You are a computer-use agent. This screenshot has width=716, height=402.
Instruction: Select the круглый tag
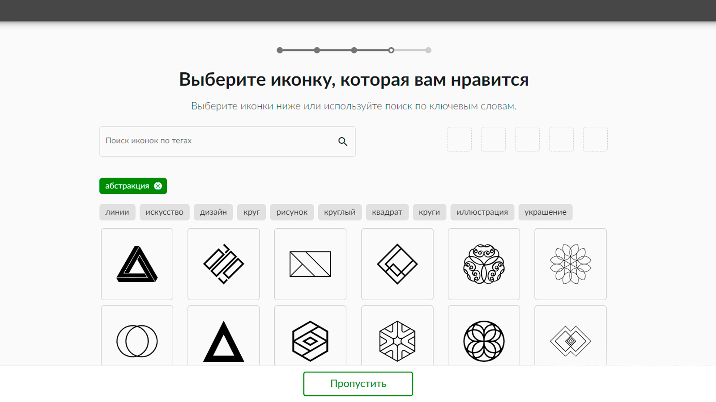[x=340, y=212]
